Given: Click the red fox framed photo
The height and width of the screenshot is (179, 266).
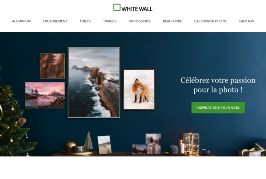Looking at the screenshot, I should (x=139, y=90).
